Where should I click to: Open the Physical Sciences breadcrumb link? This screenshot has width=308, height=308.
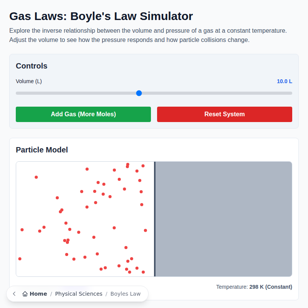(79, 293)
